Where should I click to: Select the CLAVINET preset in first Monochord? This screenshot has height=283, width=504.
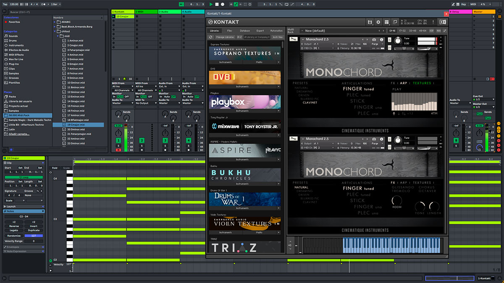pos(310,102)
